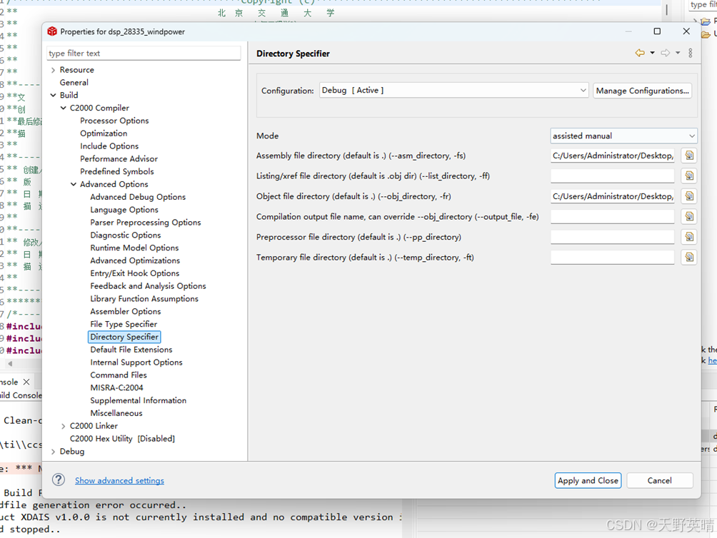This screenshot has height=538, width=717.
Task: Select Default File Extensions
Action: 131,350
